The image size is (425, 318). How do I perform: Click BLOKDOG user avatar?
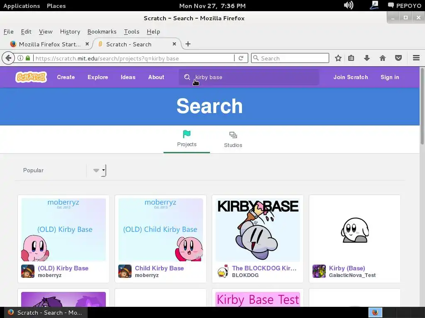point(222,271)
